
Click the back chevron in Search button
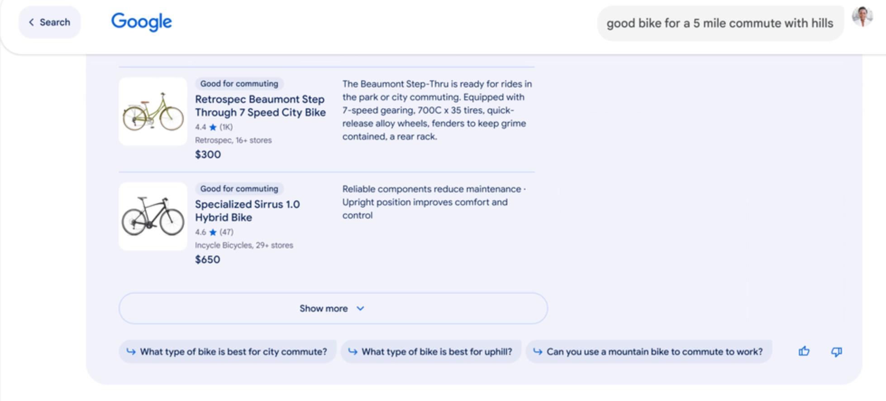[x=31, y=22]
